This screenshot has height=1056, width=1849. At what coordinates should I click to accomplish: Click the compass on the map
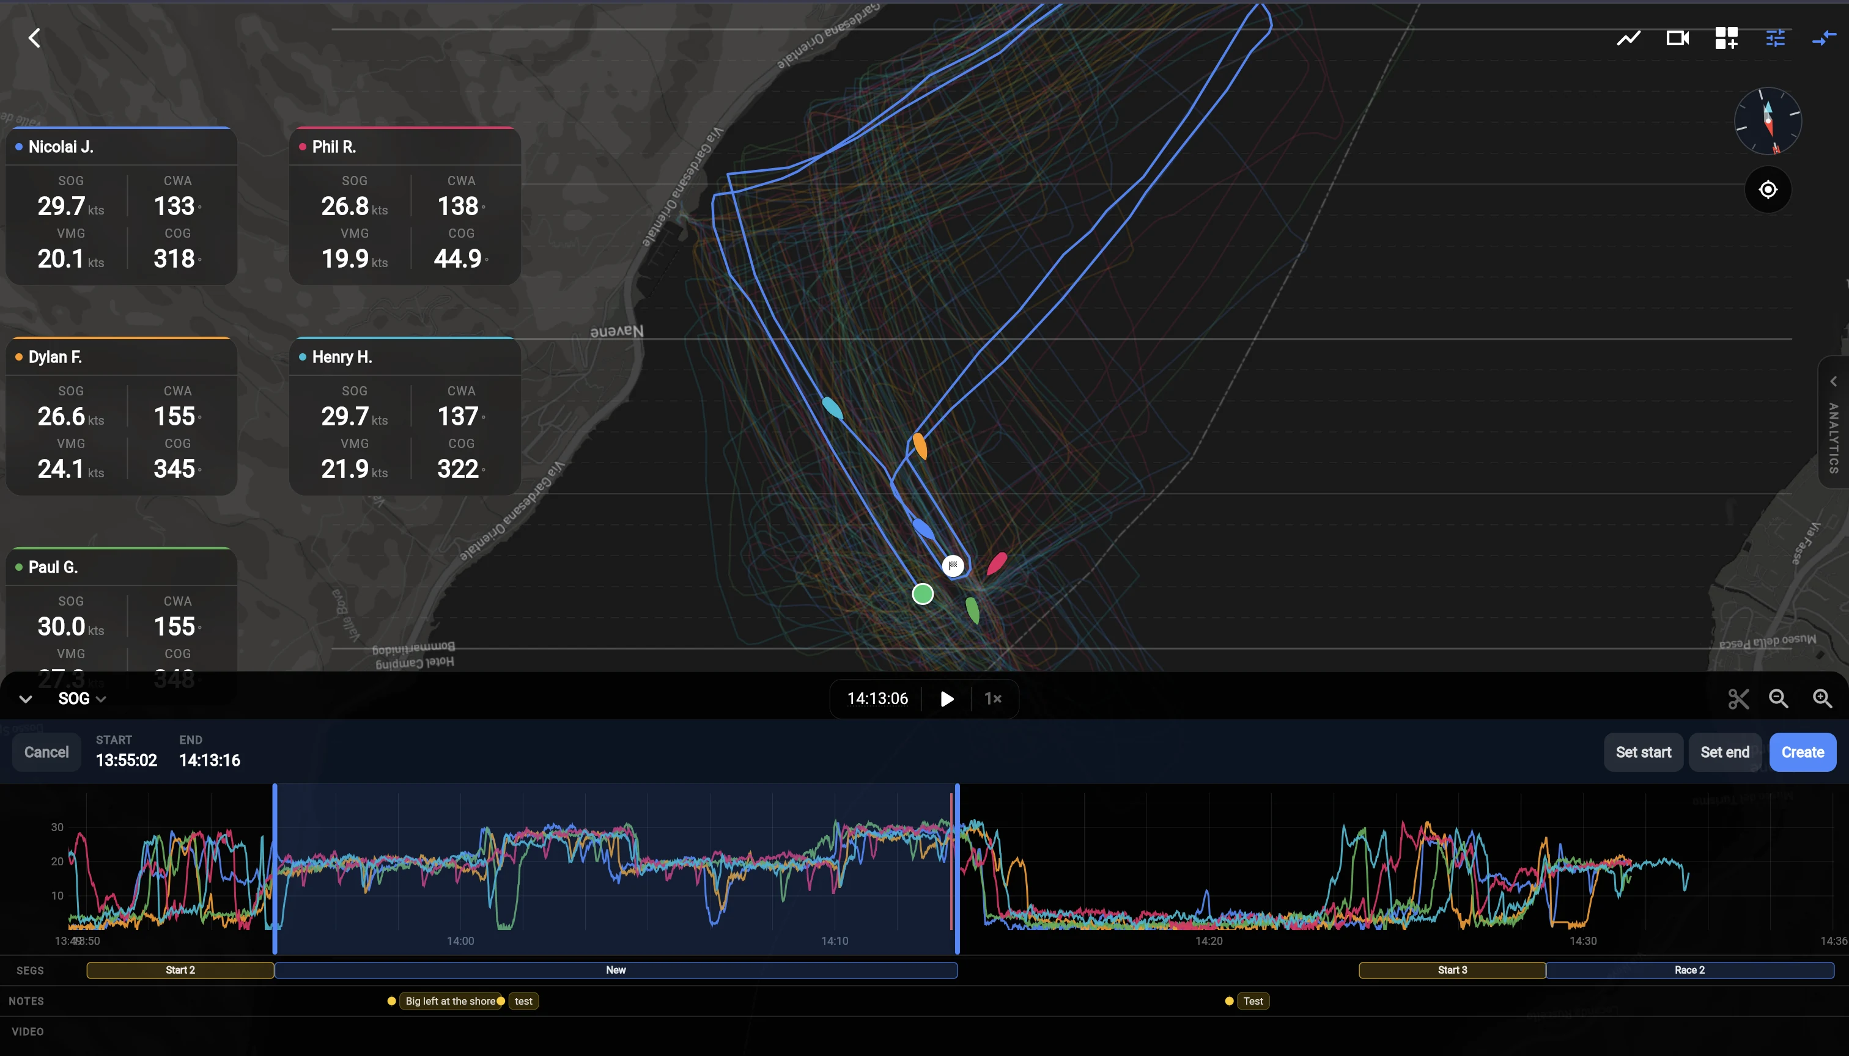(1768, 121)
